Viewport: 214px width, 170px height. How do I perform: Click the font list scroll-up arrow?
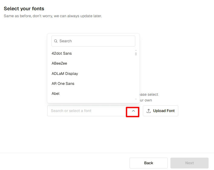136,50
